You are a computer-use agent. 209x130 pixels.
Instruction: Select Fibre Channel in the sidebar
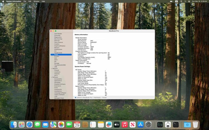click(59, 42)
